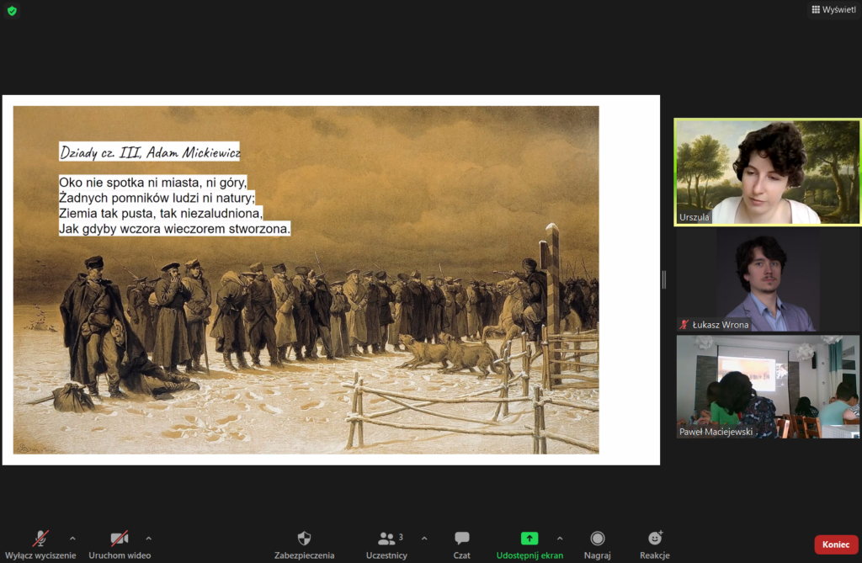Expand video options arrow beside camera
The image size is (862, 563).
[149, 539]
